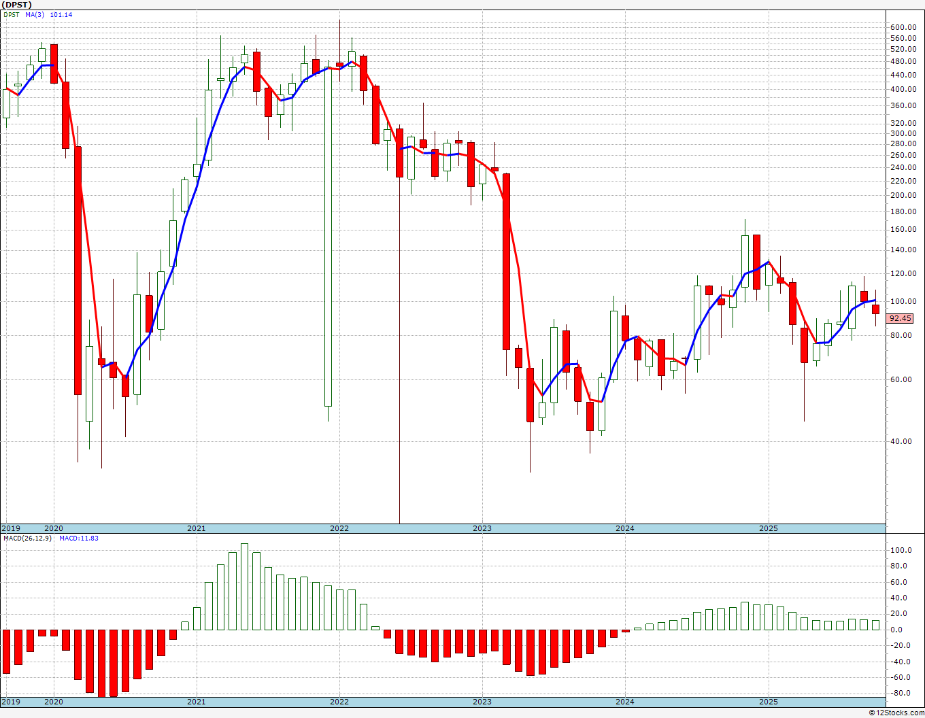This screenshot has width=925, height=718.
Task: Click the 60.00 price axis label
Action: 901,379
